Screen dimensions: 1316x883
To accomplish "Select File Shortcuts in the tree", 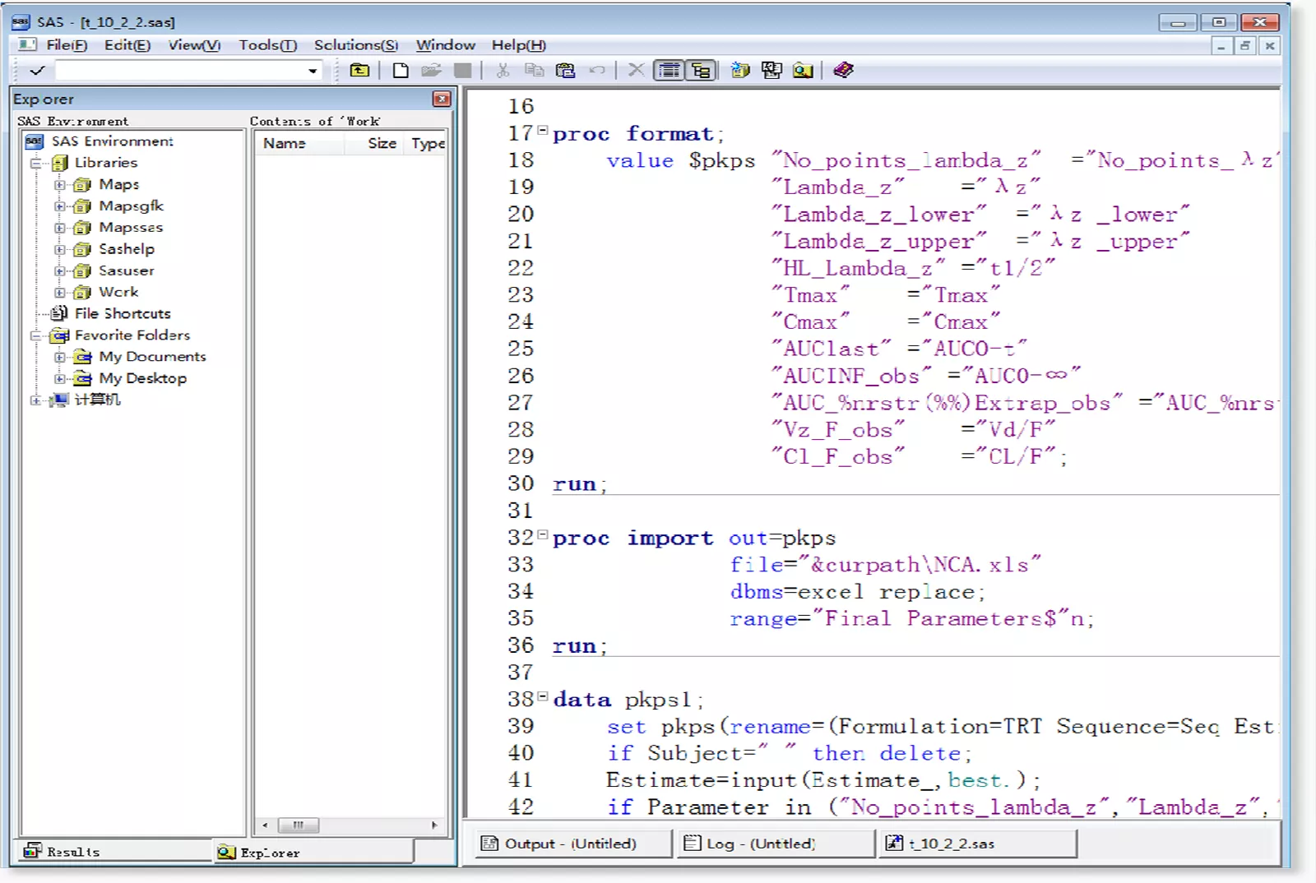I will tap(123, 313).
